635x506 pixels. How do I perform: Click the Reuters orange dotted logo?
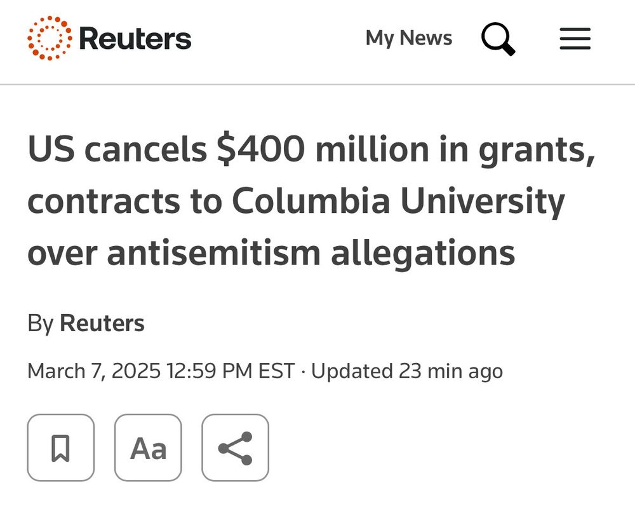point(48,38)
